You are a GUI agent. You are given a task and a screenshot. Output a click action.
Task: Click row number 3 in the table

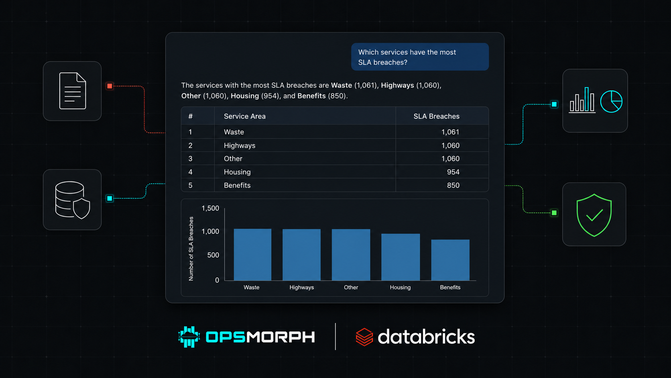[190, 159]
